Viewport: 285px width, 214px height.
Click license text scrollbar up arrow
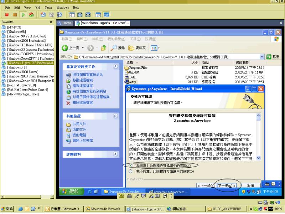(258, 115)
